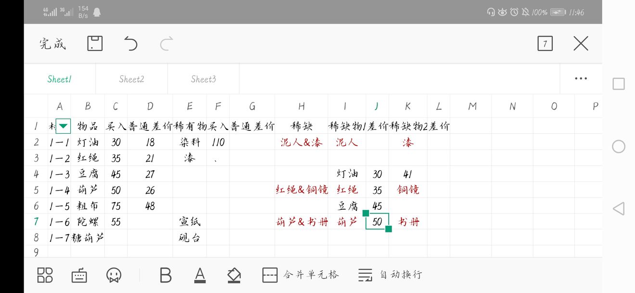Open the filter dropdown in cell A1
The image size is (635, 293).
point(63,127)
